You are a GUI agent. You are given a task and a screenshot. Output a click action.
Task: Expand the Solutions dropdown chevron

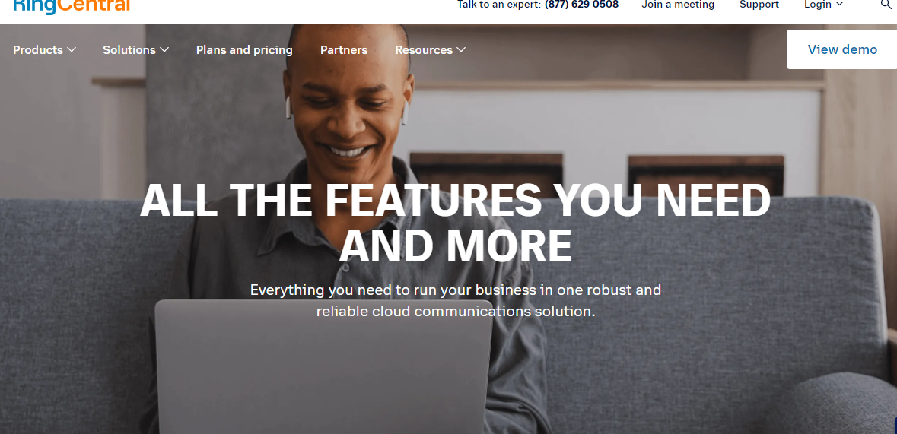pos(164,49)
